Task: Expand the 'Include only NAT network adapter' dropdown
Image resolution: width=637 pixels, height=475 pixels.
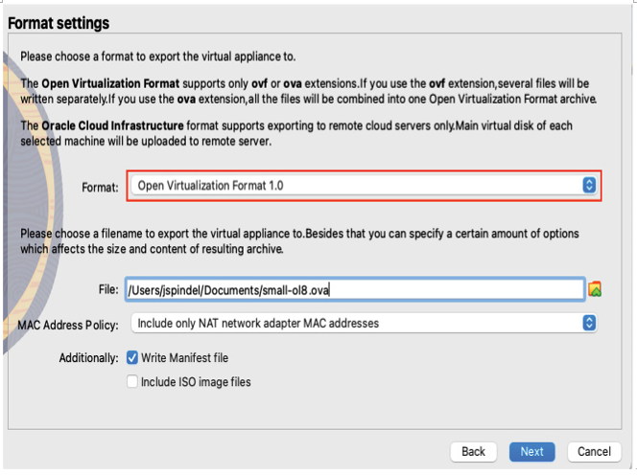Action: [x=364, y=324]
